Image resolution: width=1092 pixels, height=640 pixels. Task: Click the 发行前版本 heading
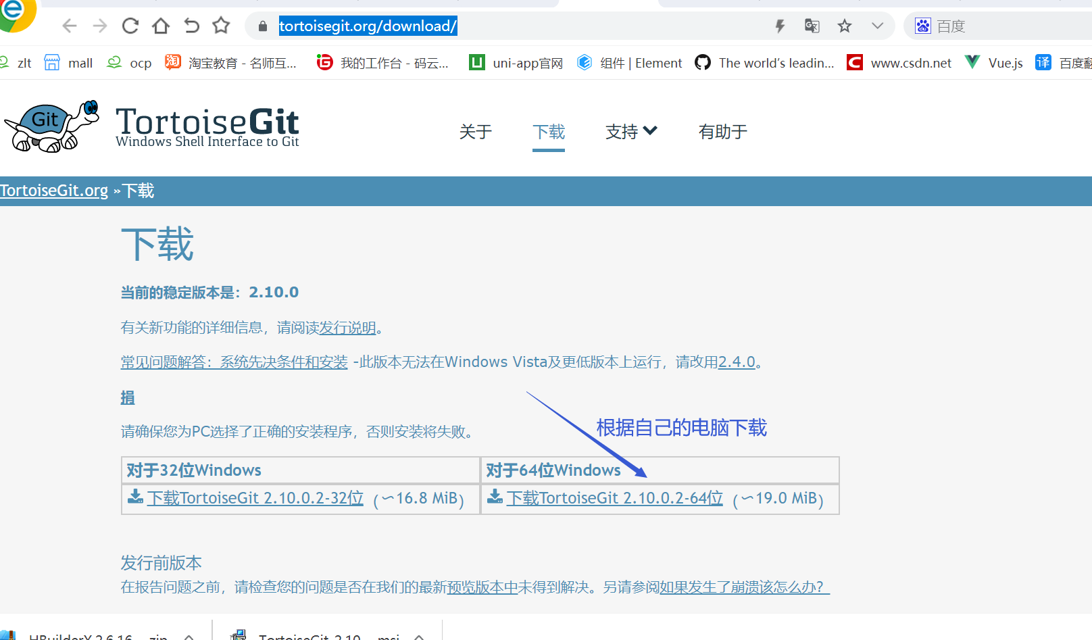pyautogui.click(x=161, y=563)
